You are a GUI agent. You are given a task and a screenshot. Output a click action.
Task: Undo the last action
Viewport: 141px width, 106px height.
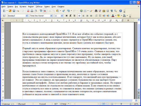coord(69,11)
